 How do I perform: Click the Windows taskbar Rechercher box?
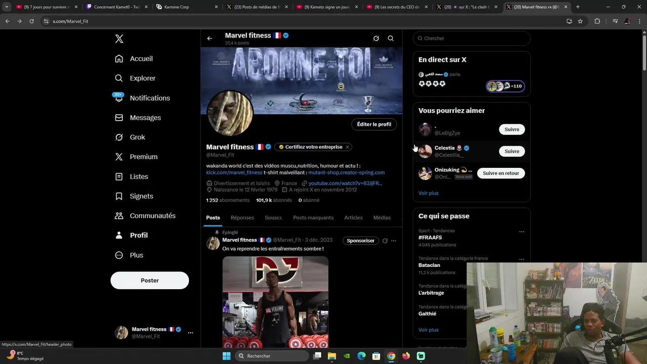point(272,356)
